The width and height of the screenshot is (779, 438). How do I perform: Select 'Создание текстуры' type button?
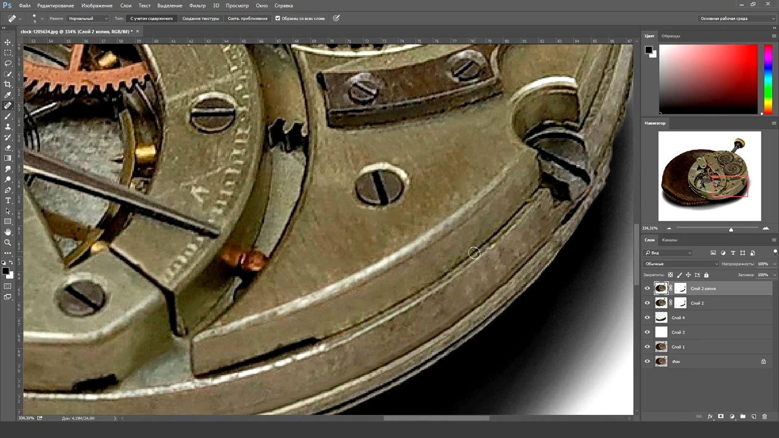[201, 18]
